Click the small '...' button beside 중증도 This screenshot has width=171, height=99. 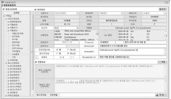click(x=37, y=57)
